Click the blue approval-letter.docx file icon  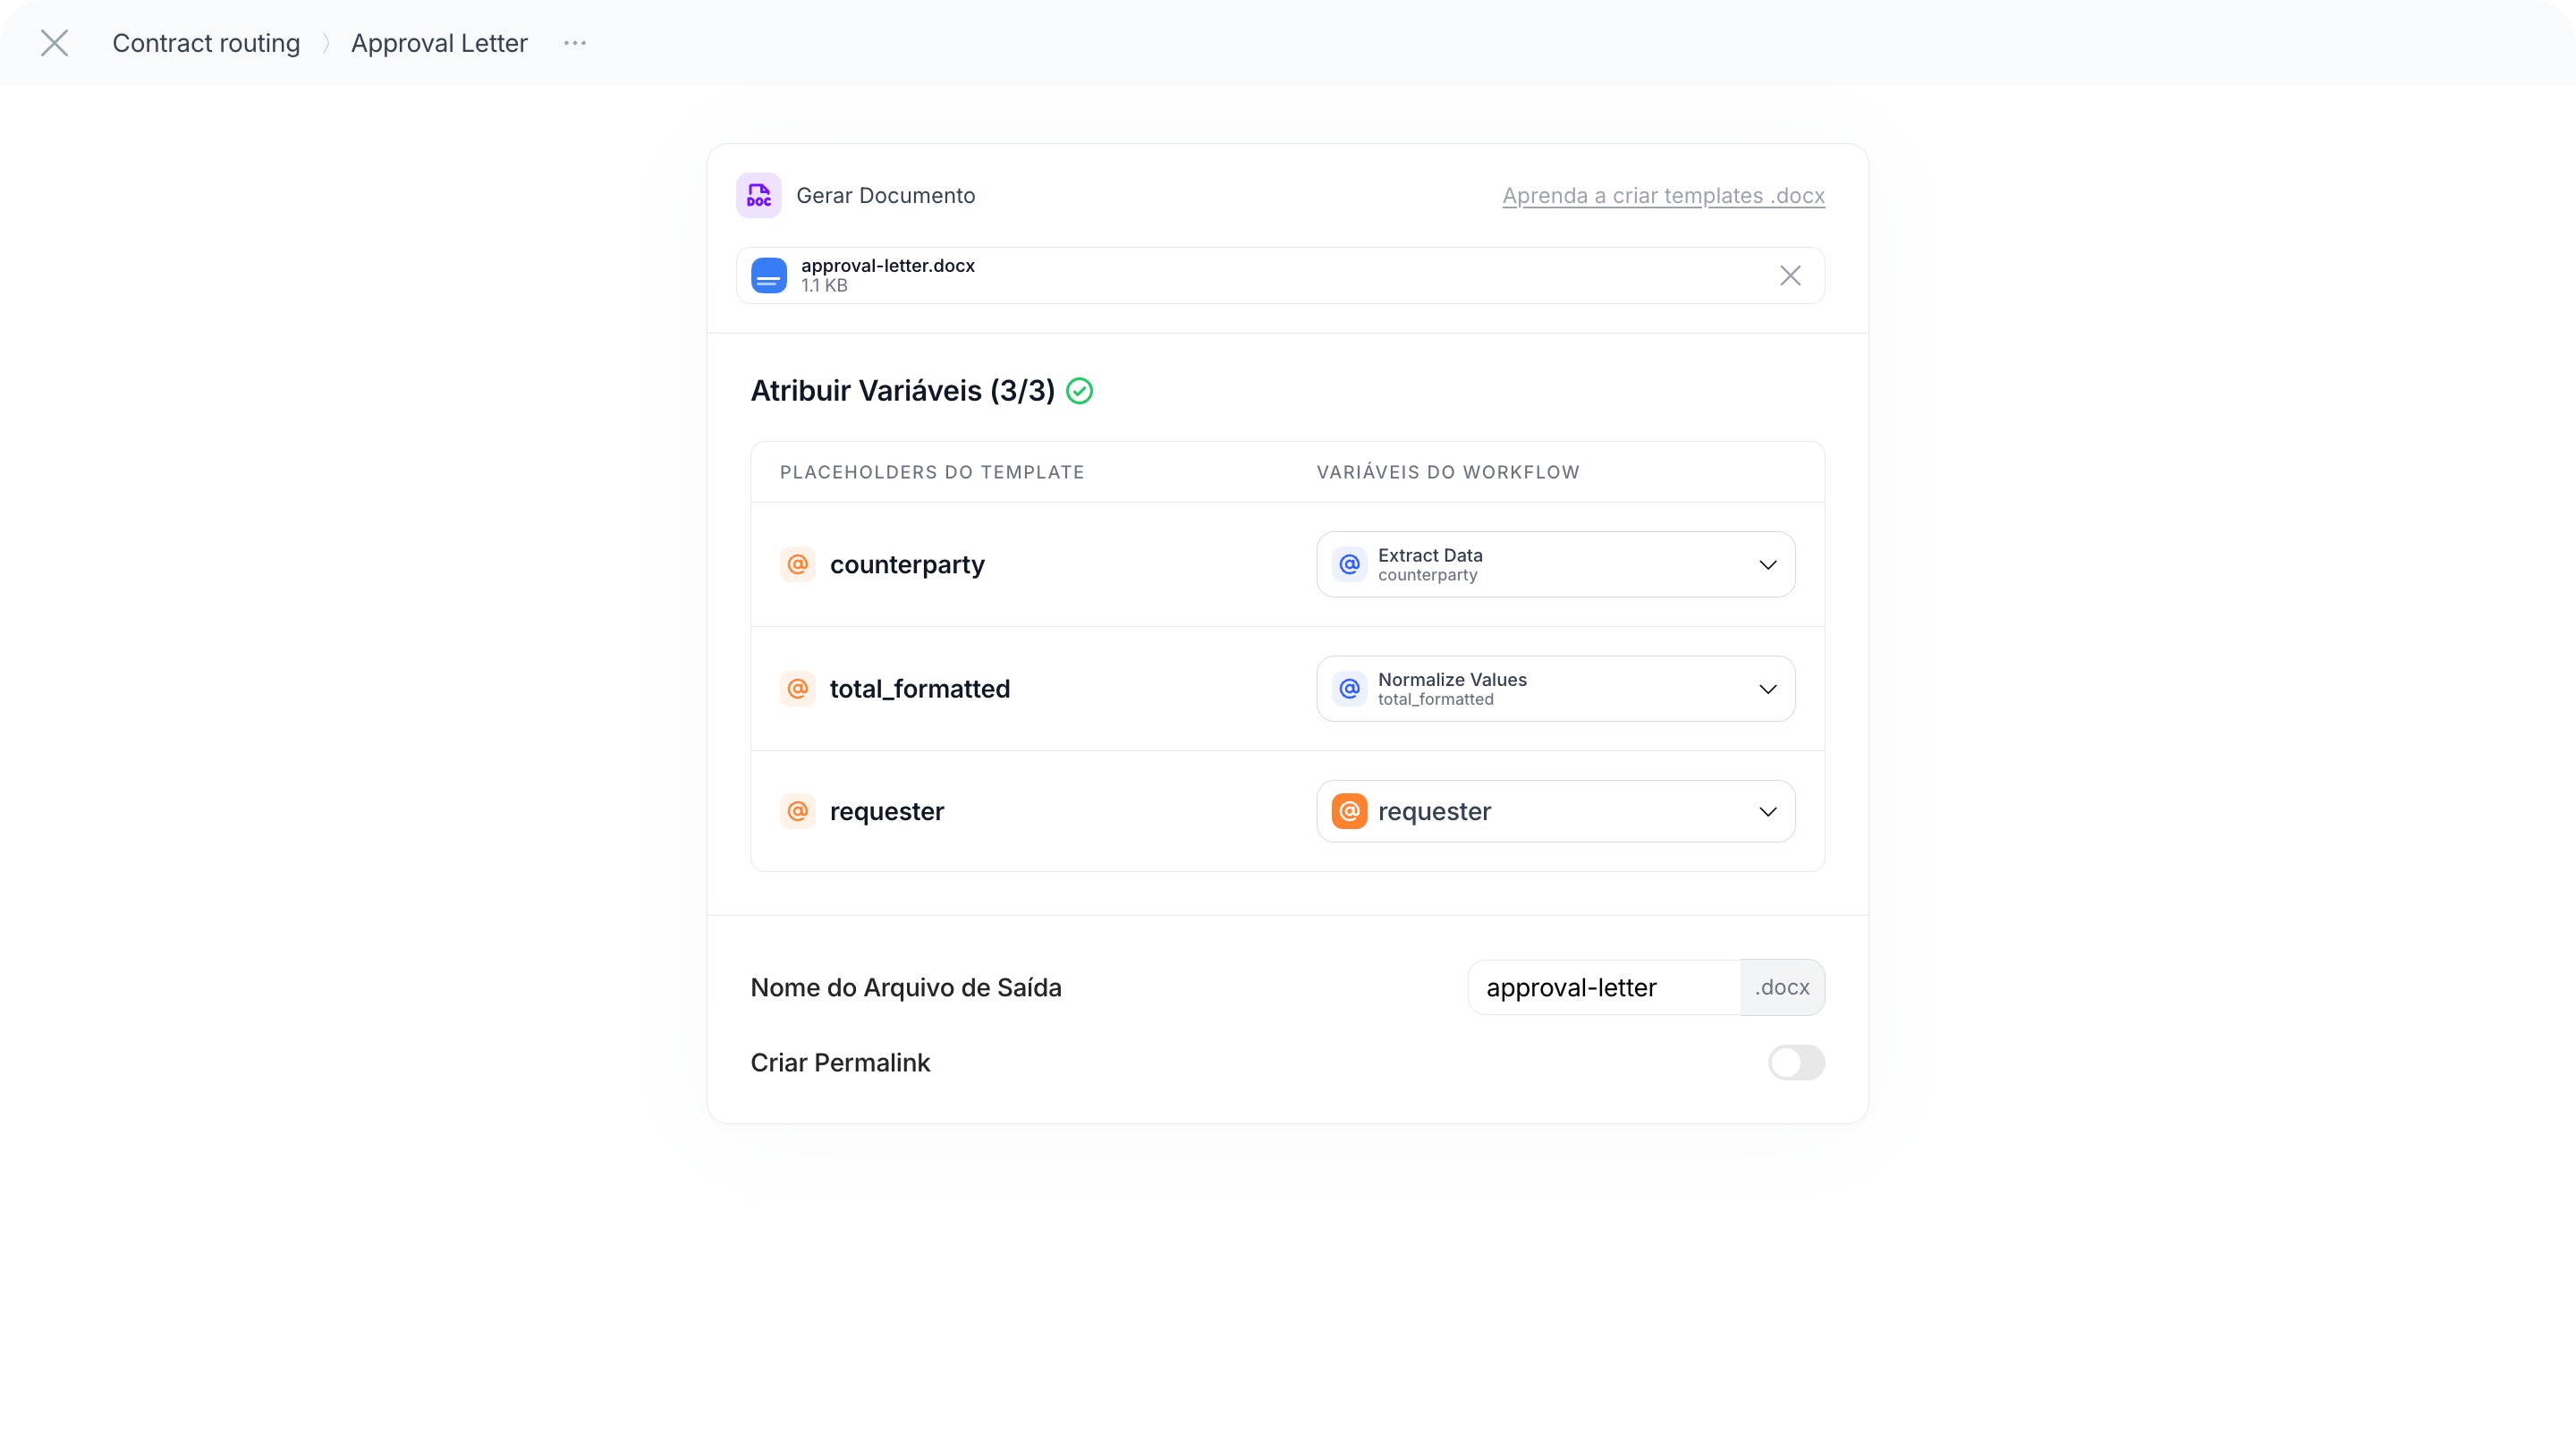tap(769, 276)
